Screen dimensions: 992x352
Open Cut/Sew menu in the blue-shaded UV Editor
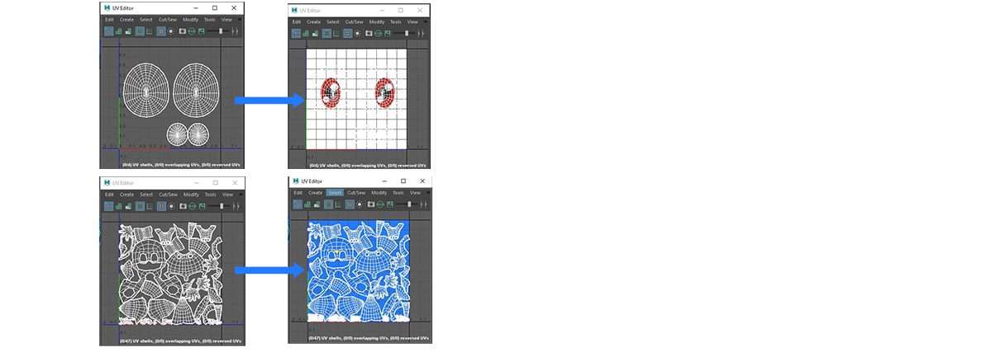[356, 193]
